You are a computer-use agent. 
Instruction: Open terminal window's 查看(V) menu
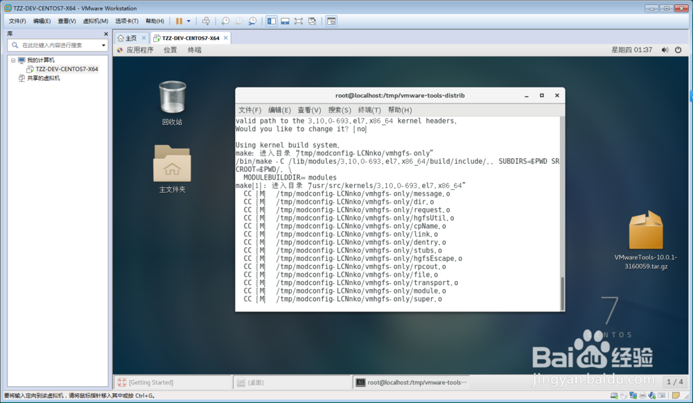[309, 110]
